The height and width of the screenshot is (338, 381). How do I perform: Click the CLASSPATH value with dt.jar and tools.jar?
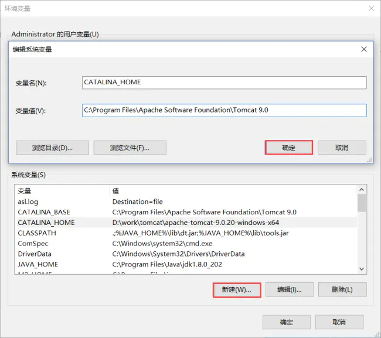[200, 233]
